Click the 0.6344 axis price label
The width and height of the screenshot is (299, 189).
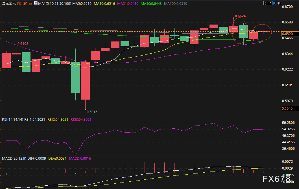pyautogui.click(x=287, y=54)
